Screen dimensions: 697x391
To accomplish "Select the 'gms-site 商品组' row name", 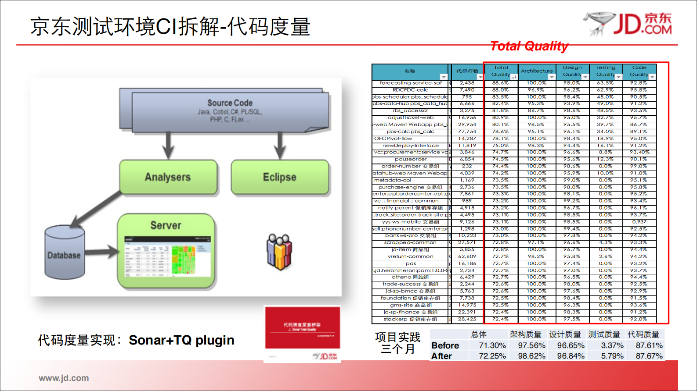I will pos(411,305).
